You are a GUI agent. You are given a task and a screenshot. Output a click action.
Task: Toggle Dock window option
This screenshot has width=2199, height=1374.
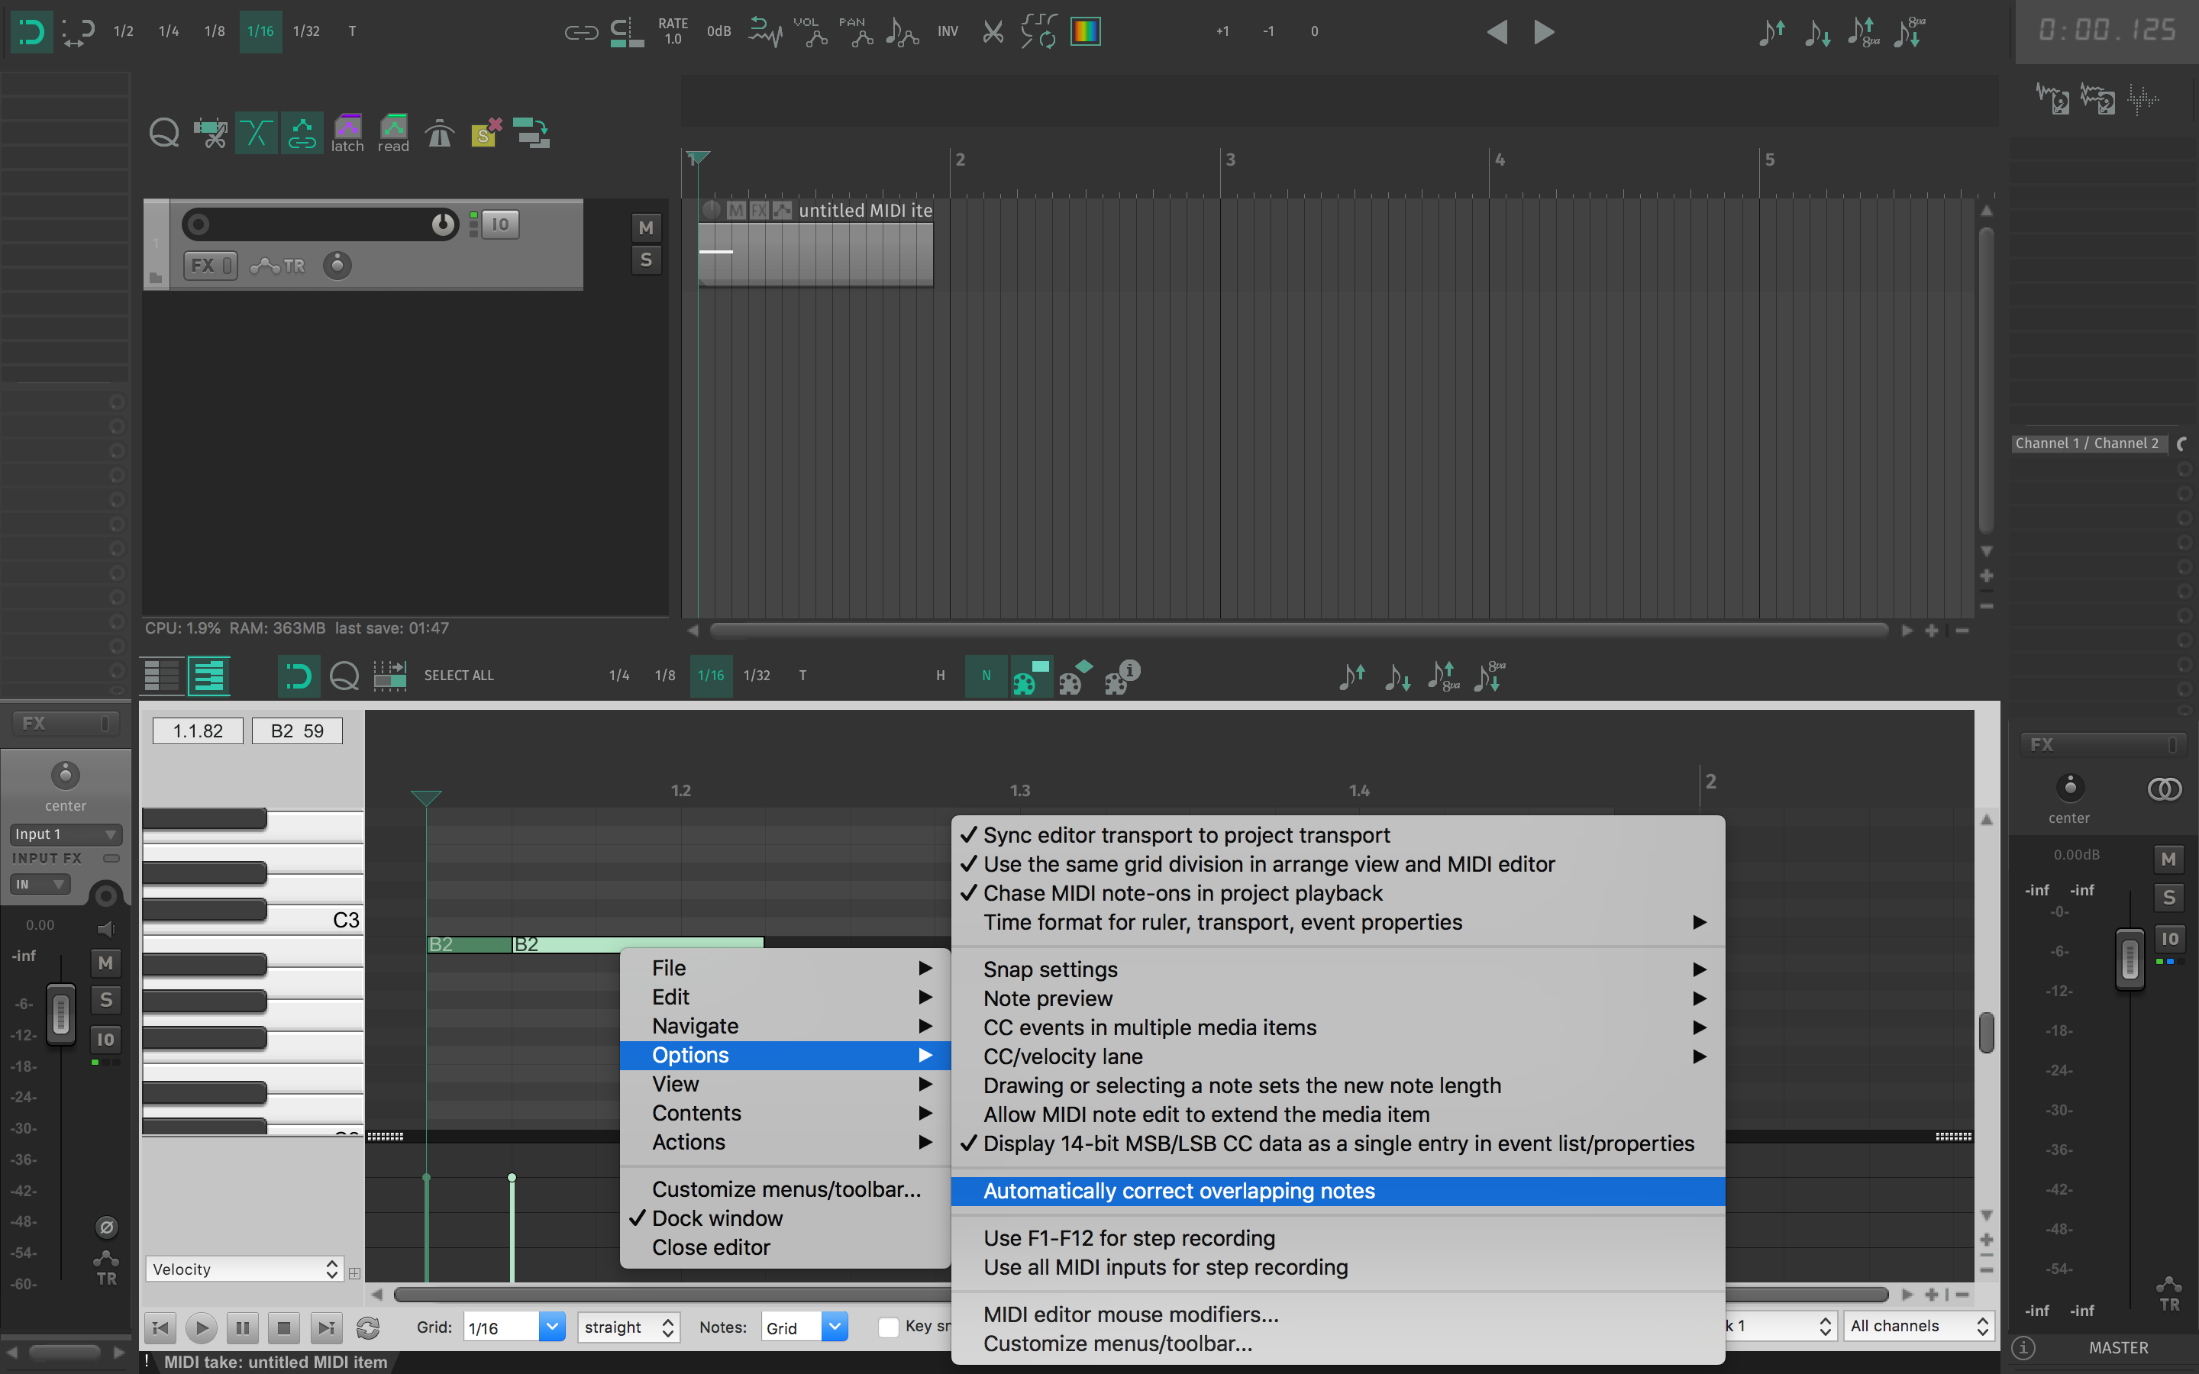click(x=785, y=1218)
